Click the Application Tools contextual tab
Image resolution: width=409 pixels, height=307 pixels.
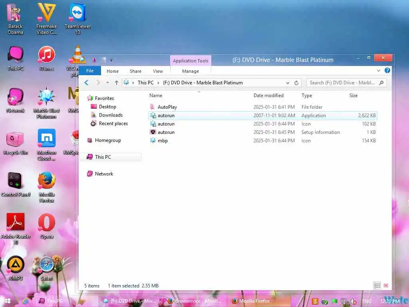[191, 61]
